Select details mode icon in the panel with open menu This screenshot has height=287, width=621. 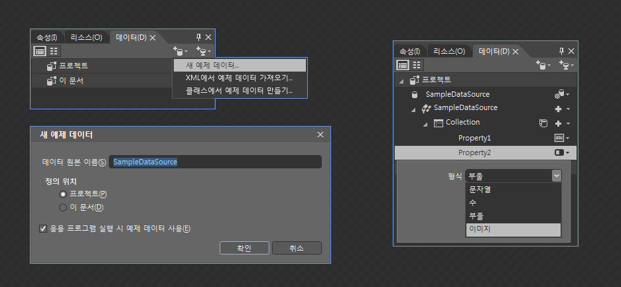coord(54,50)
